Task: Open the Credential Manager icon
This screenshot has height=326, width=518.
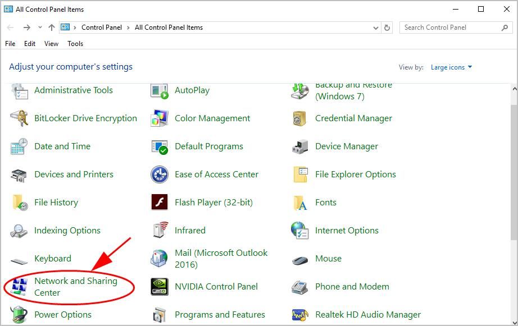Action: [x=300, y=118]
